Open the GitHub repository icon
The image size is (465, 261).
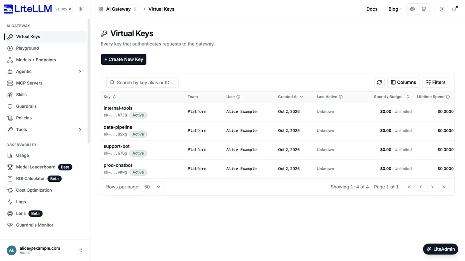(424, 9)
